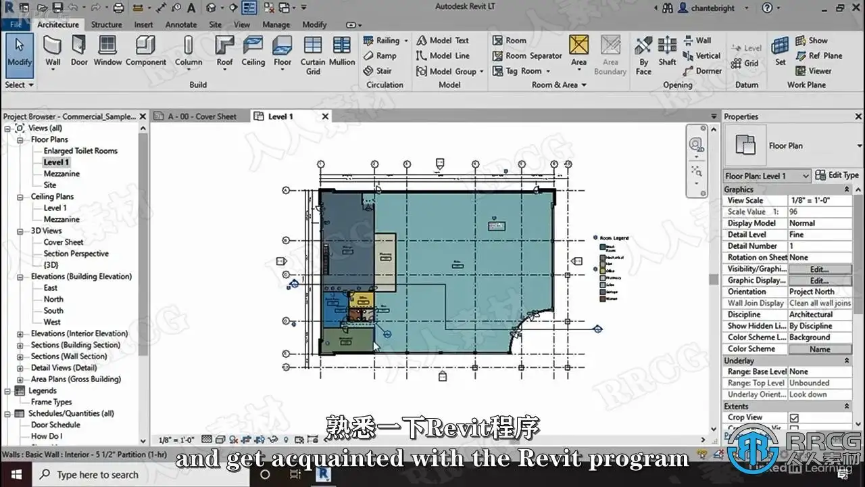Open the Mezzanine floor plan in browser

[x=61, y=174]
